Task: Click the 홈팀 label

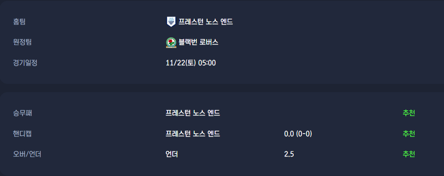Action: pos(19,21)
